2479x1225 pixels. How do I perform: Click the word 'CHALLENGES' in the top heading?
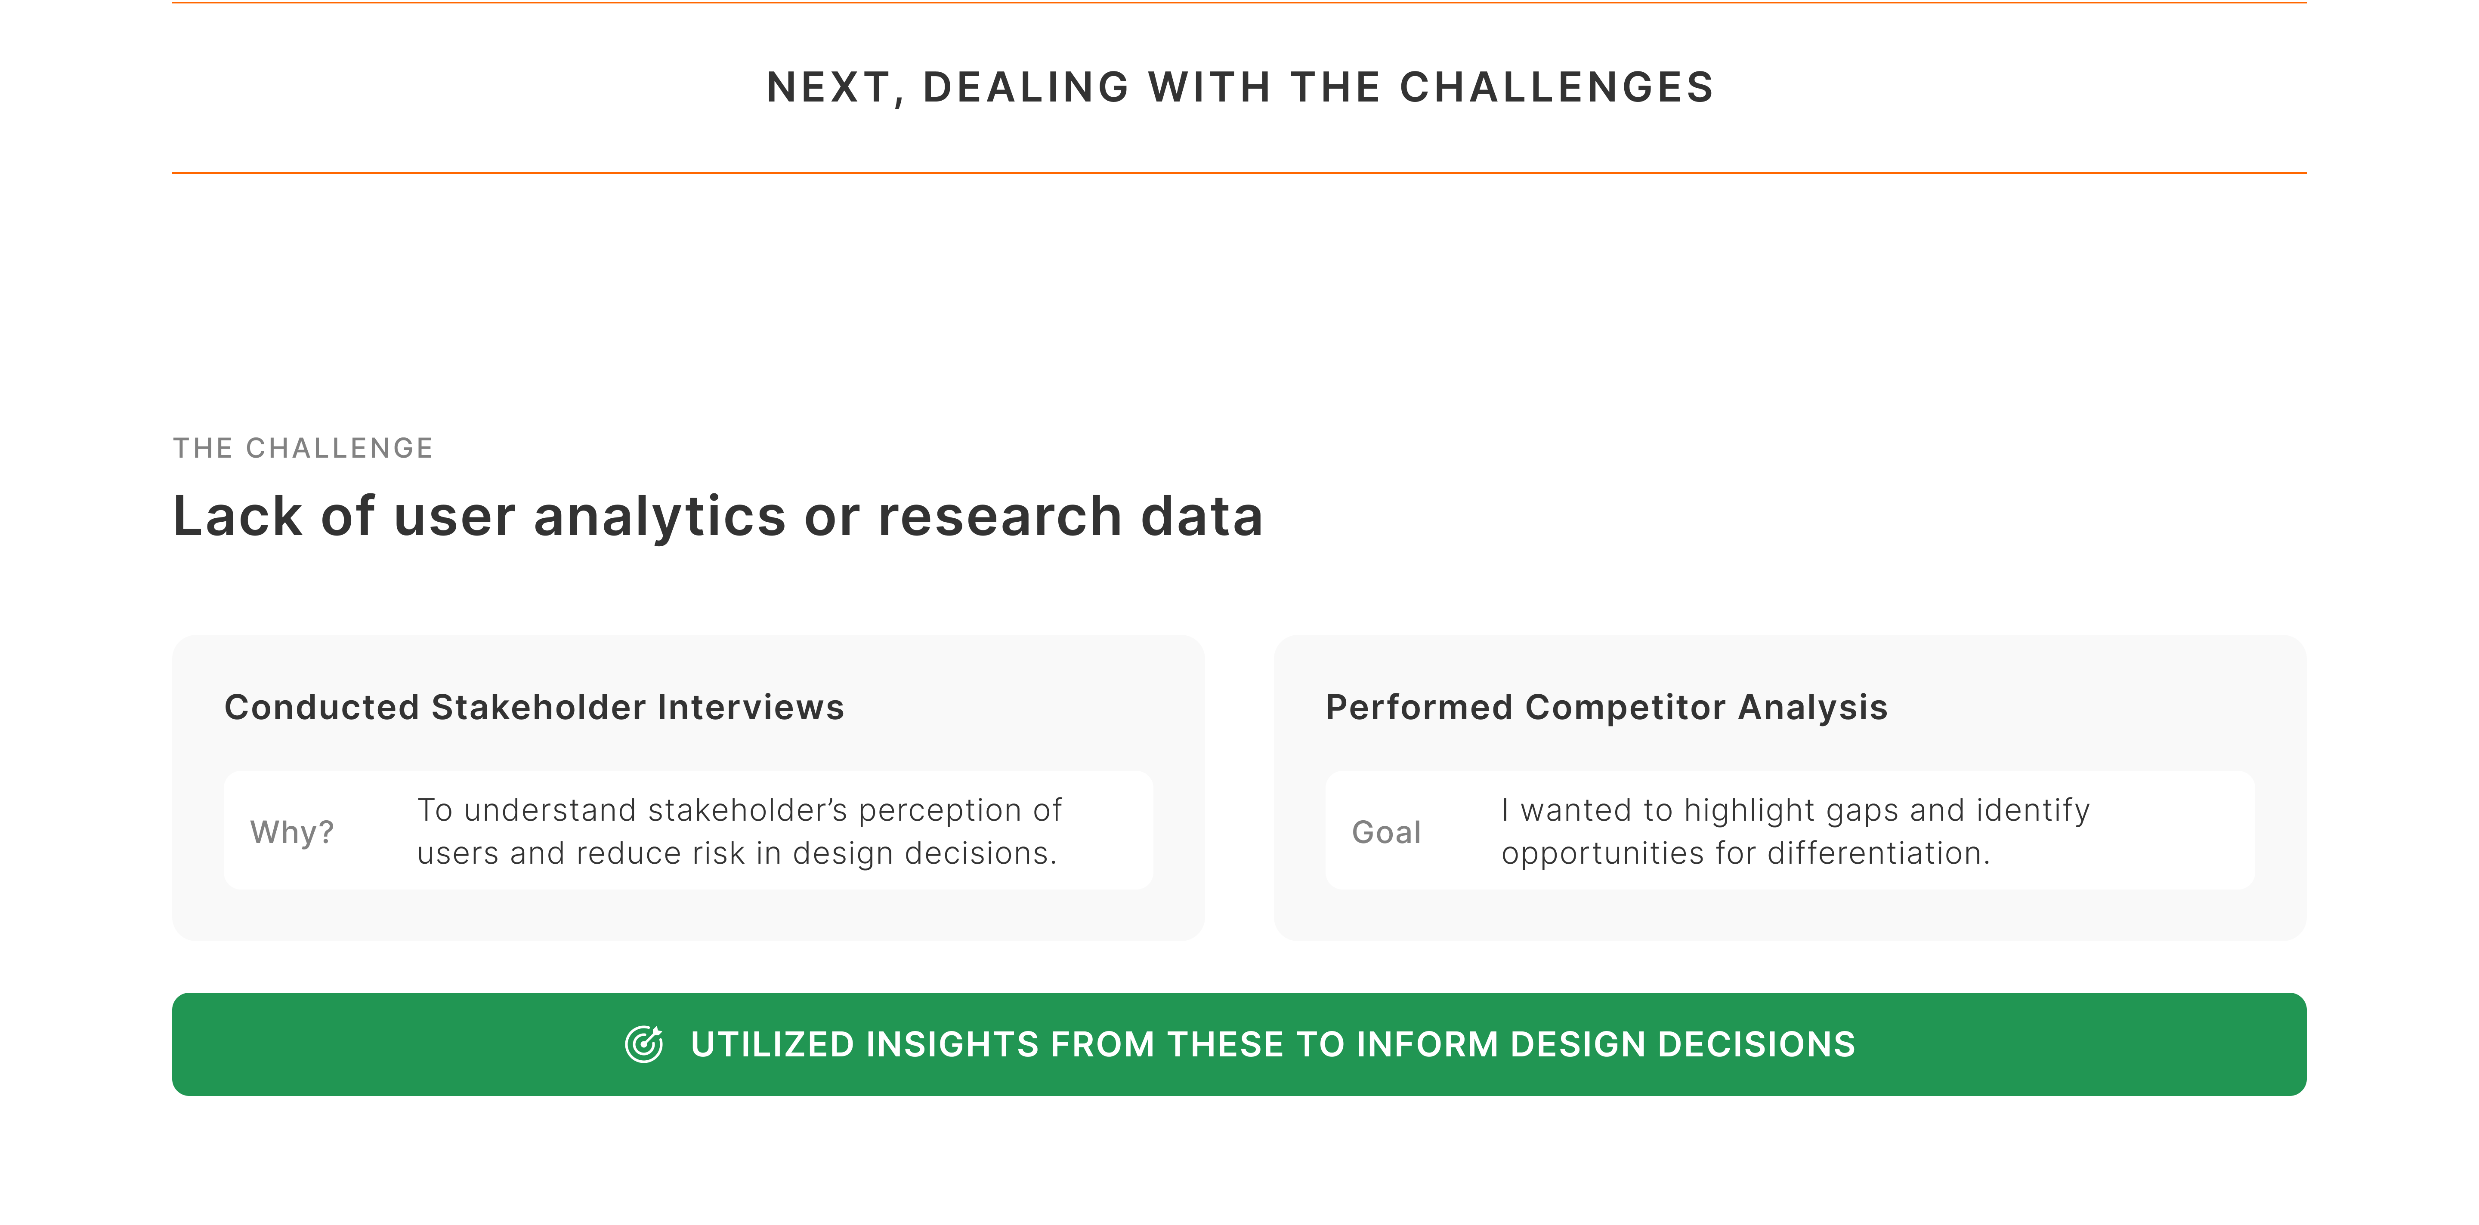tap(1556, 87)
